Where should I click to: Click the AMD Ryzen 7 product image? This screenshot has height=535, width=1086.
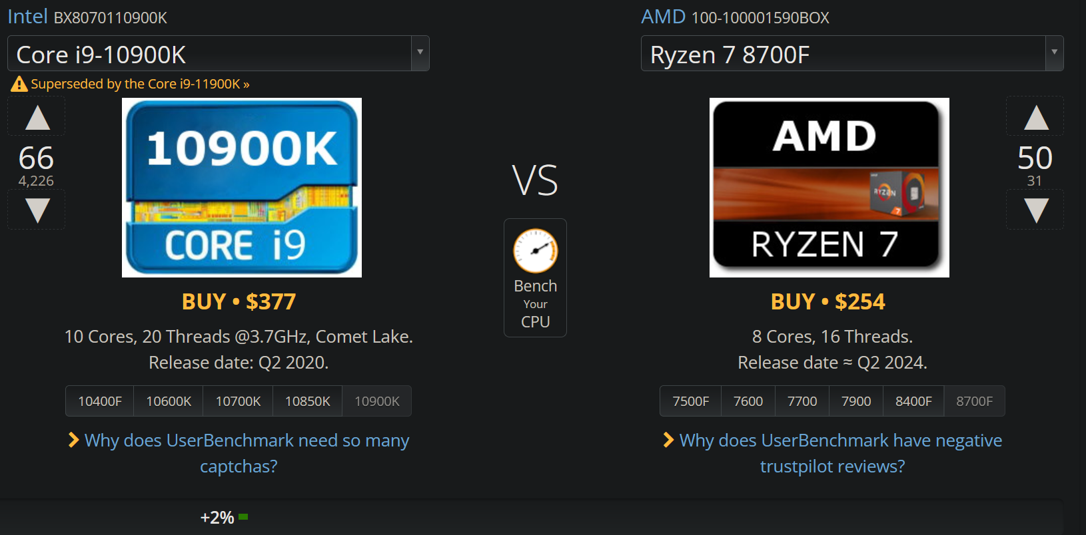pyautogui.click(x=829, y=188)
